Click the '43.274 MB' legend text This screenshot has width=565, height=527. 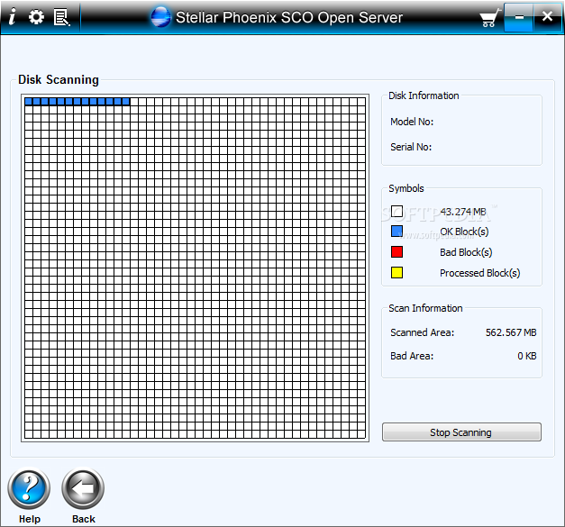463,212
